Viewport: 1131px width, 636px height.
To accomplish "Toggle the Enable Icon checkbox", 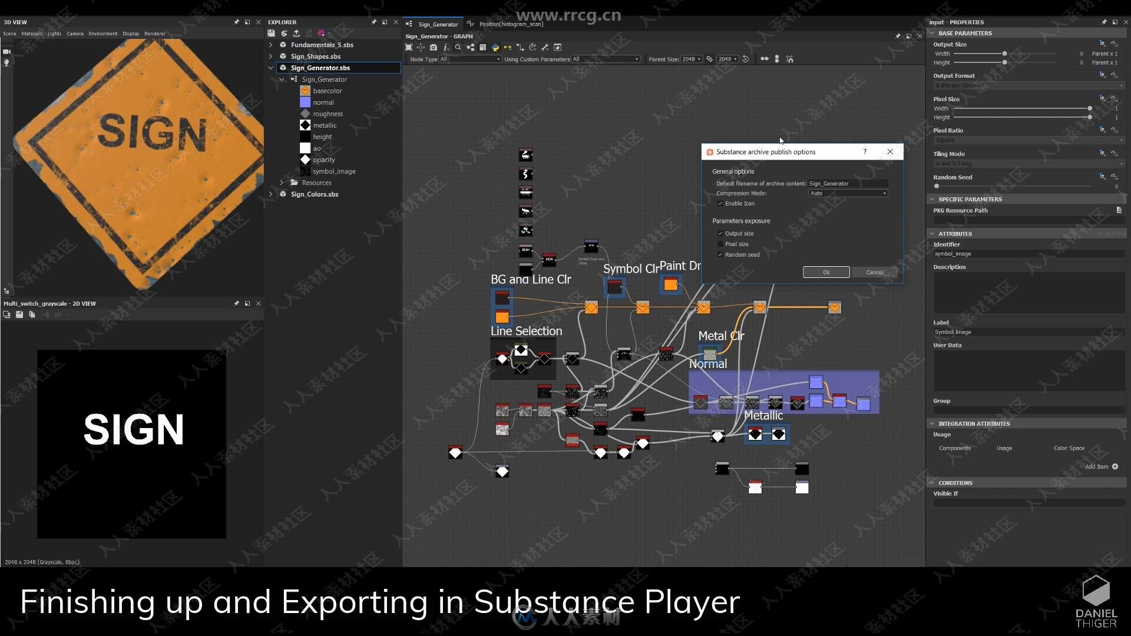I will coord(720,203).
